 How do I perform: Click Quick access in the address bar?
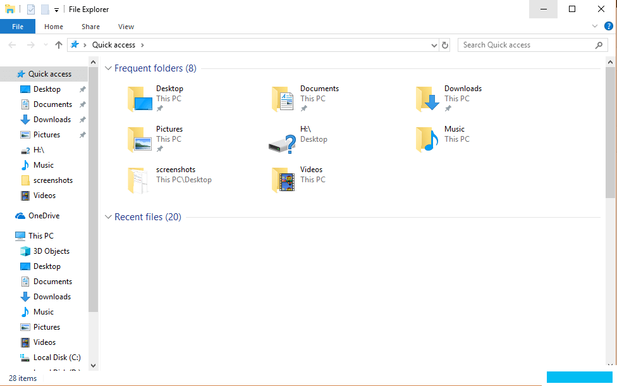[114, 45]
